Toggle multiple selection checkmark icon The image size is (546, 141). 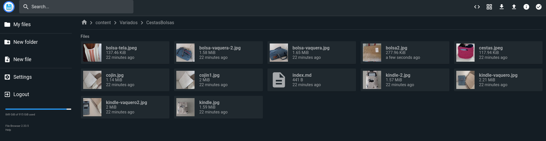click(538, 7)
